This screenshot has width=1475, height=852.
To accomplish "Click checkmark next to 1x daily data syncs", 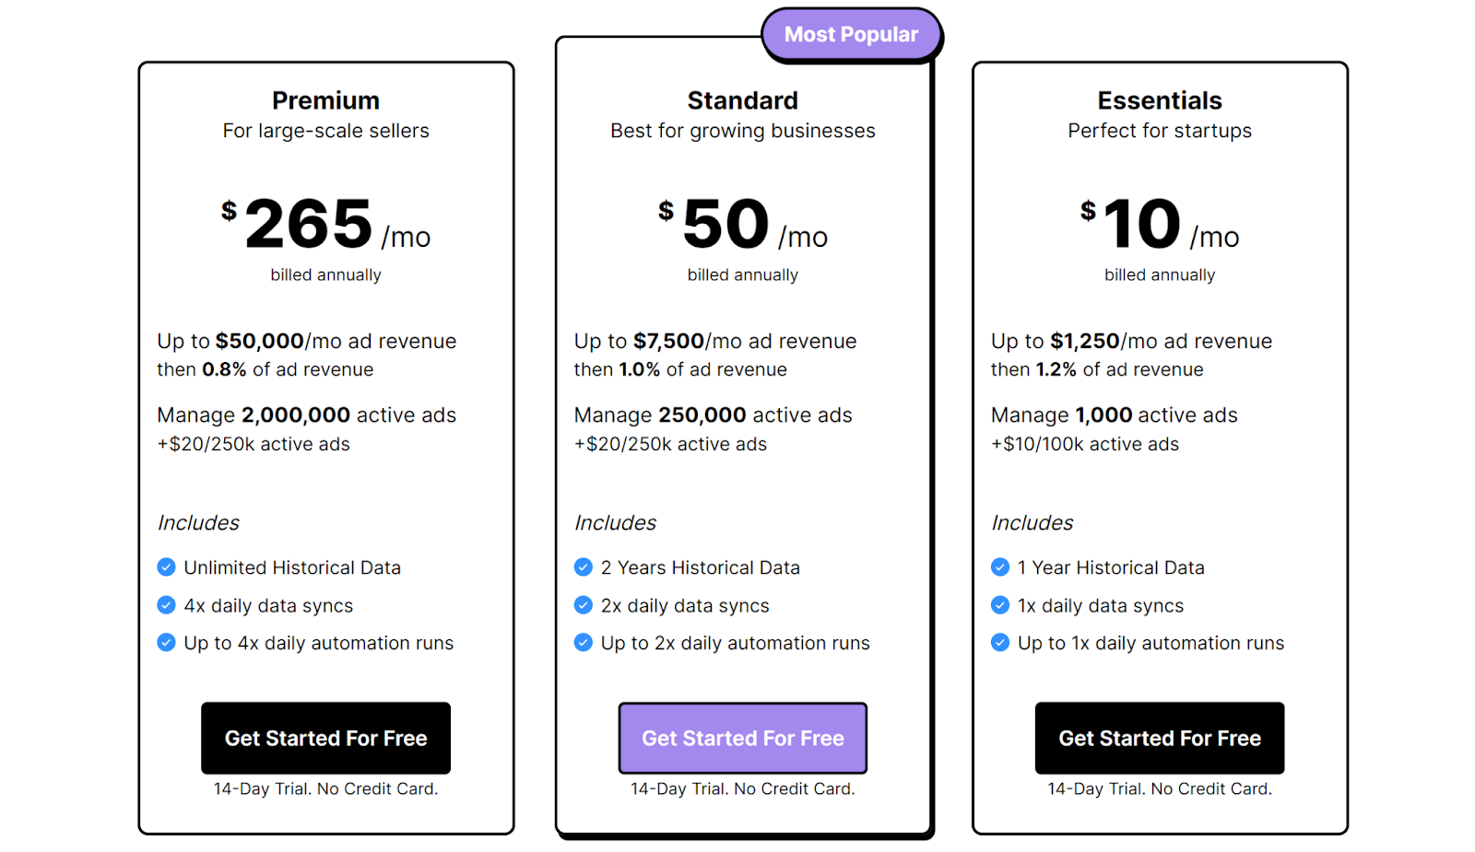I will pos(1000,605).
